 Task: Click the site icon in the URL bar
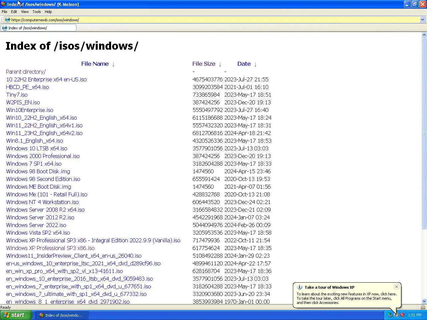point(8,20)
